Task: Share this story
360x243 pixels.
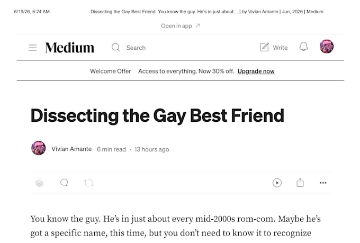Action: click(300, 183)
